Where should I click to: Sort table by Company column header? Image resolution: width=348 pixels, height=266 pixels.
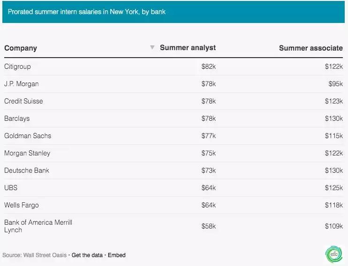[21, 48]
